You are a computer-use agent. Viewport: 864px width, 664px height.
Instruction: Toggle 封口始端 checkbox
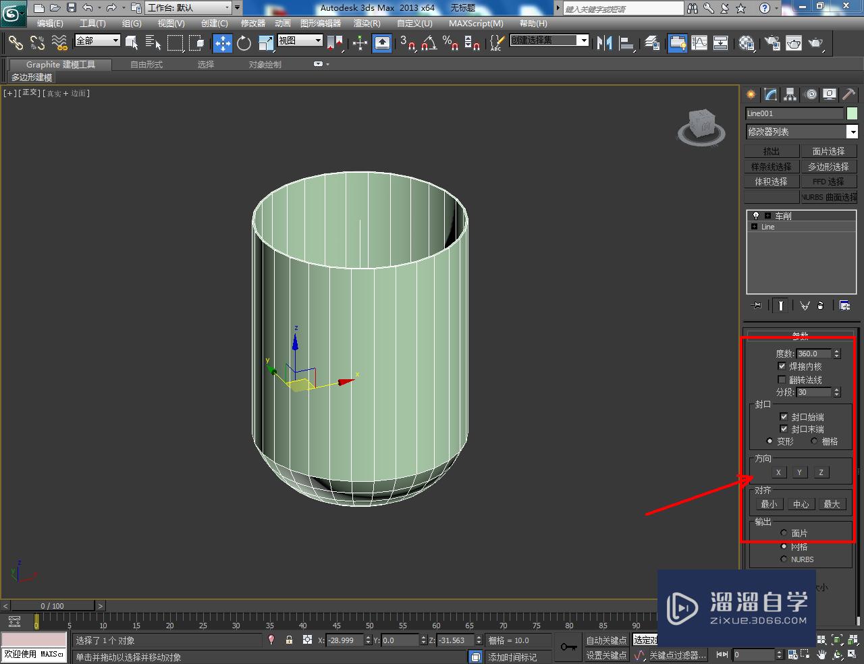[x=784, y=416]
